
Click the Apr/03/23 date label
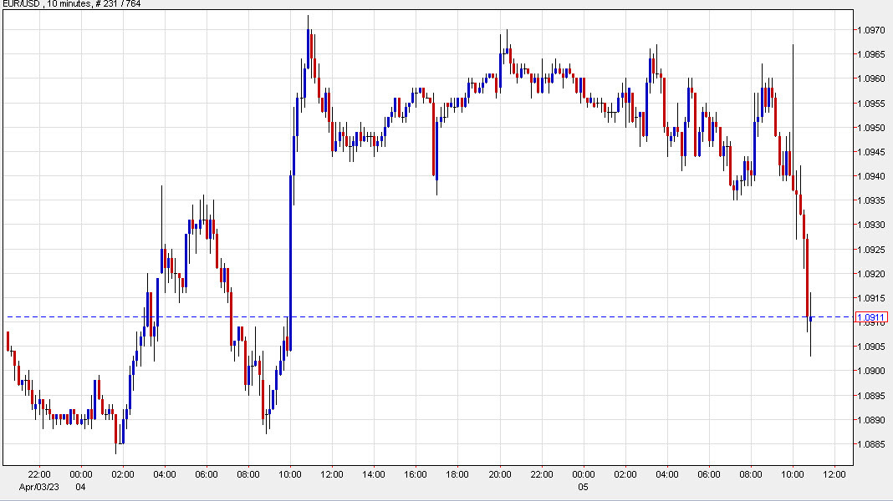pyautogui.click(x=38, y=488)
